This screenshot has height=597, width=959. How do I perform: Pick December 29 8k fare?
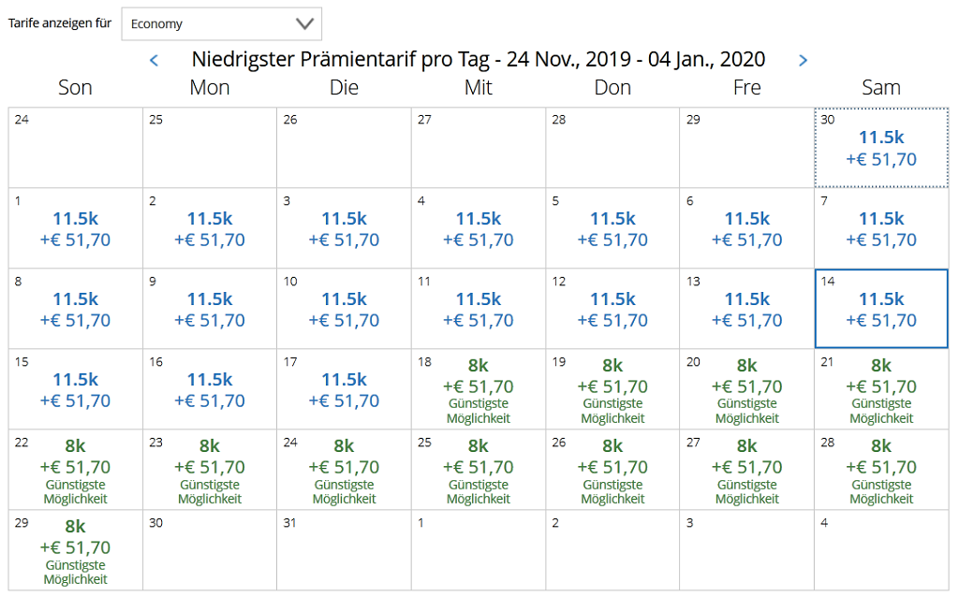[75, 551]
